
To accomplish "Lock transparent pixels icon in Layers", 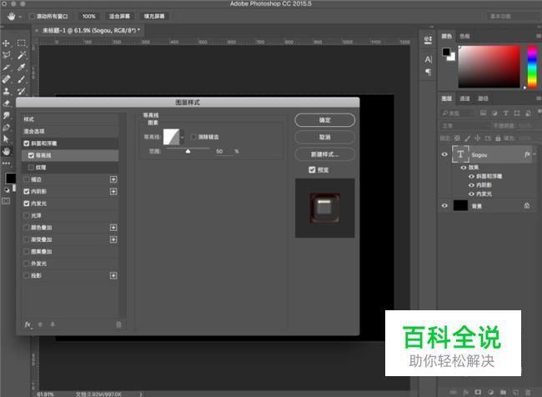I will point(457,138).
